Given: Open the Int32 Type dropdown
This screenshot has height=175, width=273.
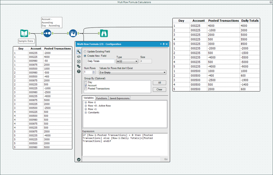Looking at the screenshot, I should [x=127, y=61].
